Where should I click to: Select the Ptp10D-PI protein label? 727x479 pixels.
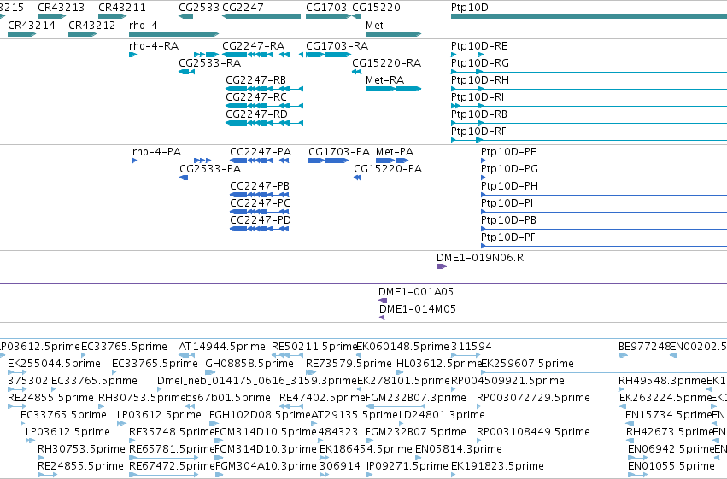[507, 203]
